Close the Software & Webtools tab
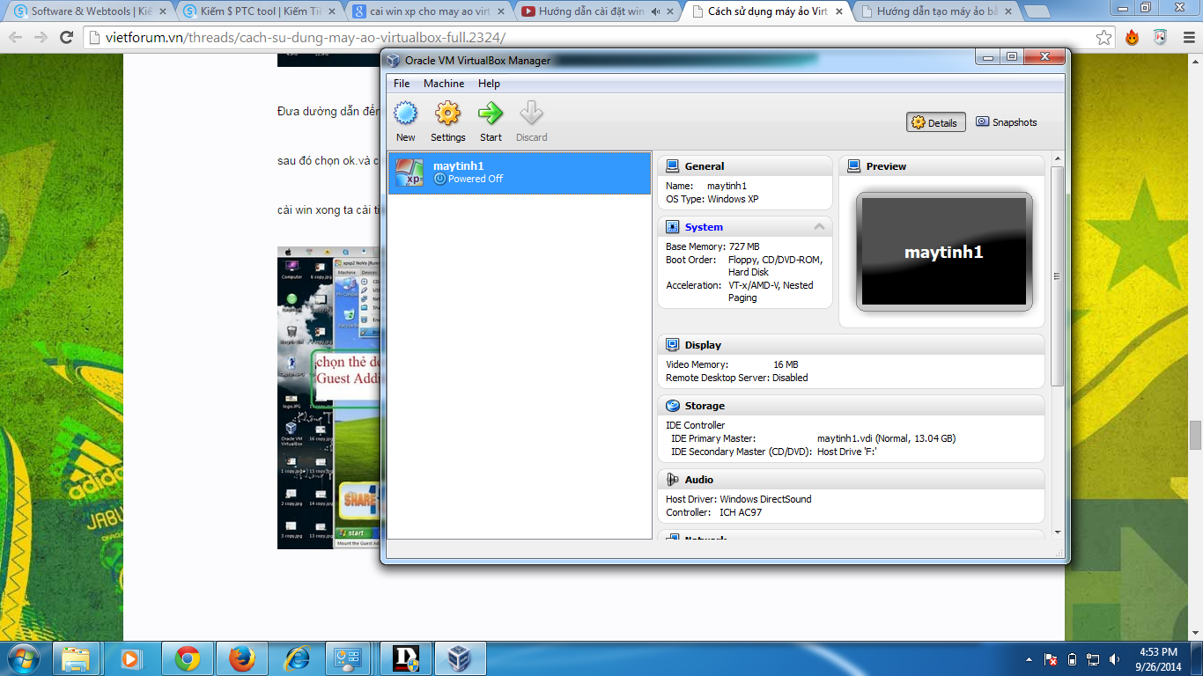 pyautogui.click(x=161, y=11)
